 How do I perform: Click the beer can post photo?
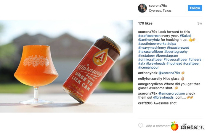(66, 66)
